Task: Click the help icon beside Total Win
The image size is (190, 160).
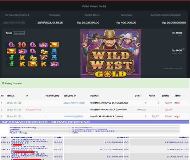Action: (183, 49)
